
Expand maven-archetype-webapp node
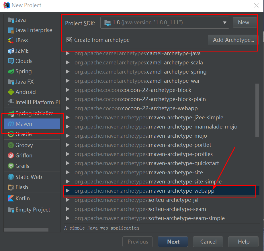point(68,191)
